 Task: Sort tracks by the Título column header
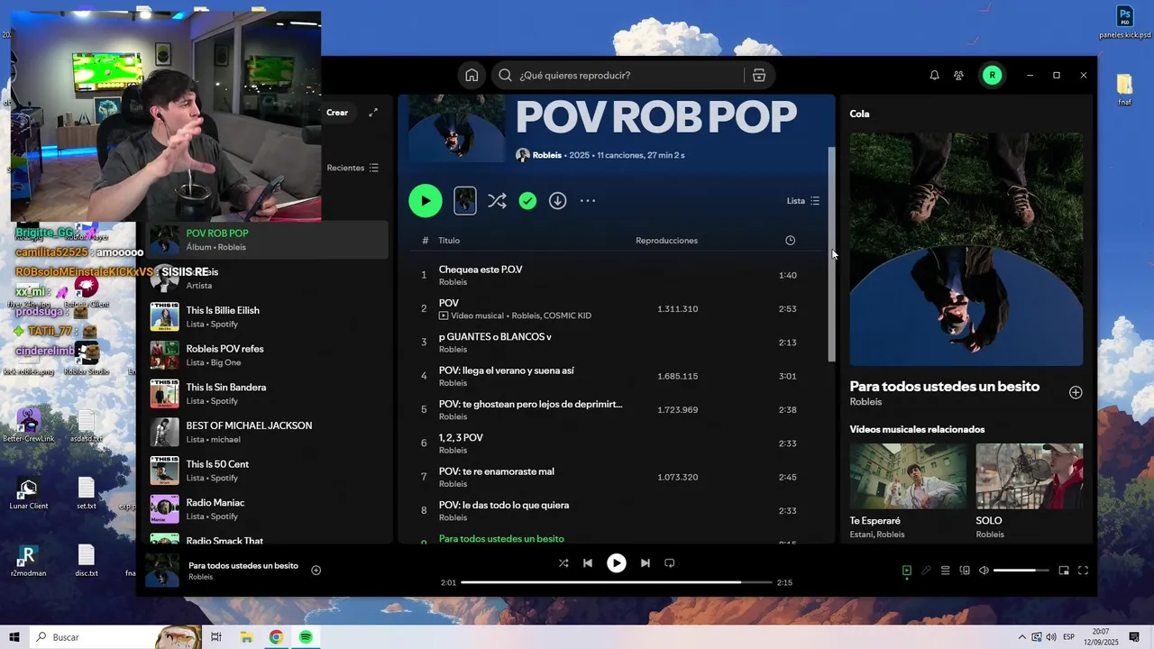tap(449, 241)
